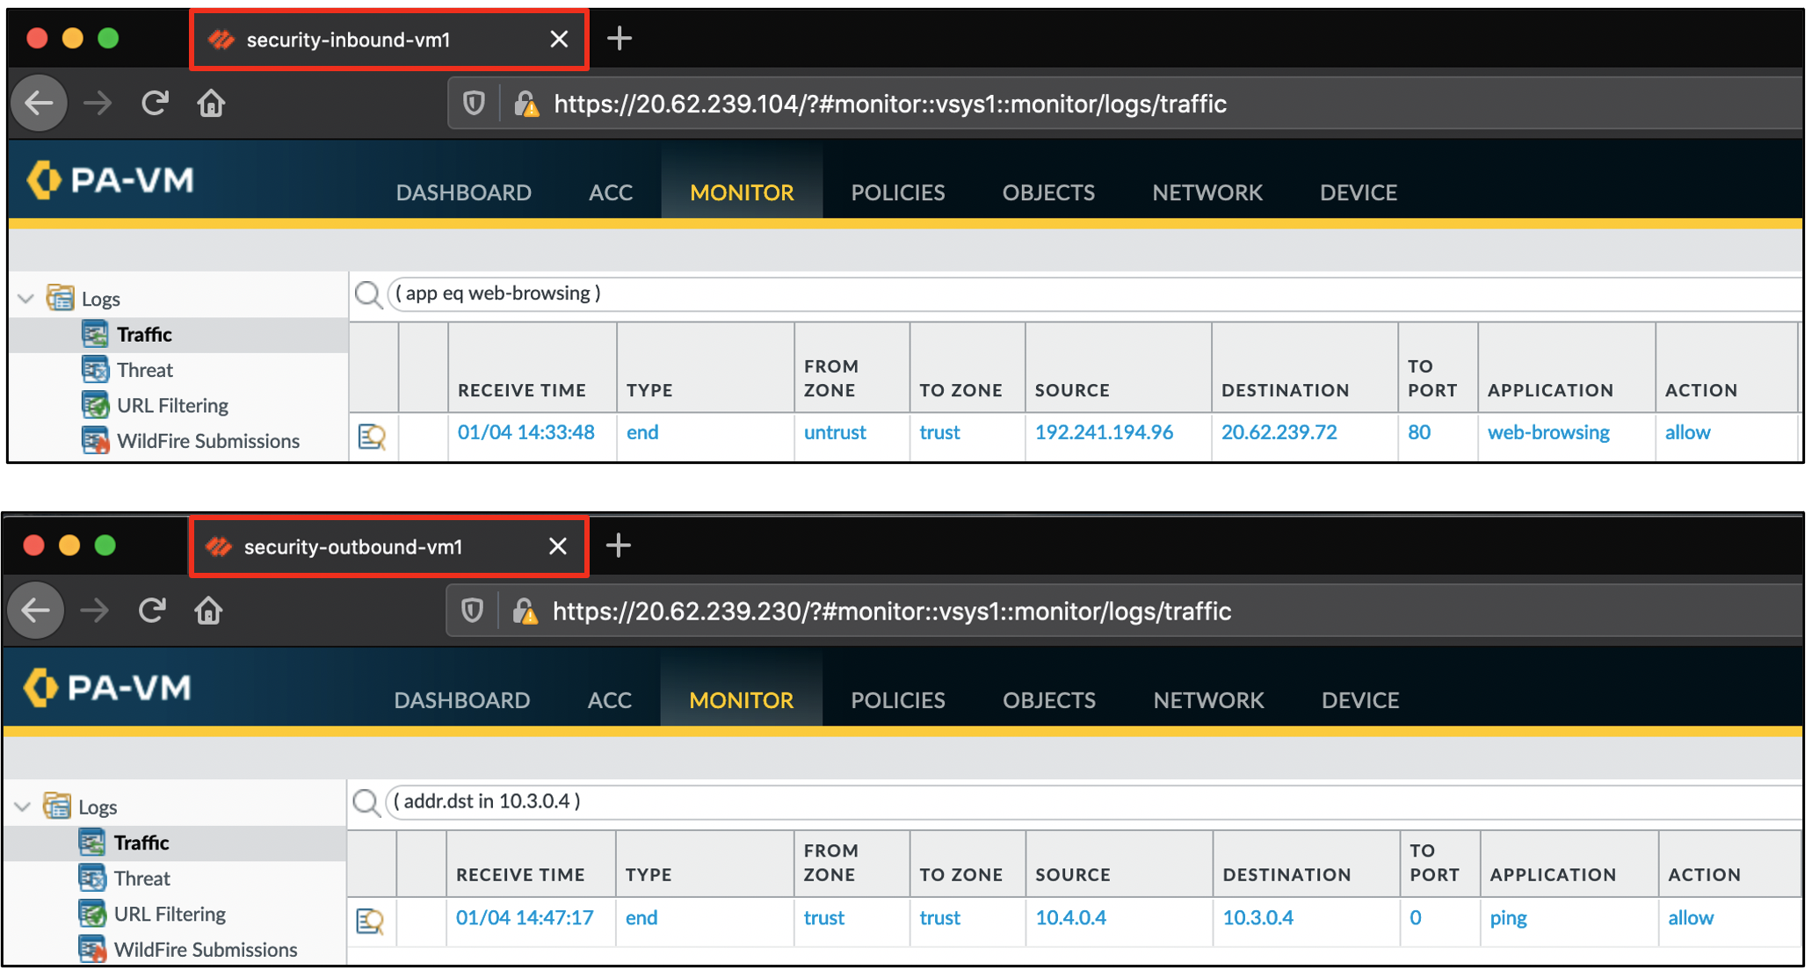Open log detail icon for ping log row
This screenshot has height=977, width=1812.
pyautogui.click(x=370, y=921)
